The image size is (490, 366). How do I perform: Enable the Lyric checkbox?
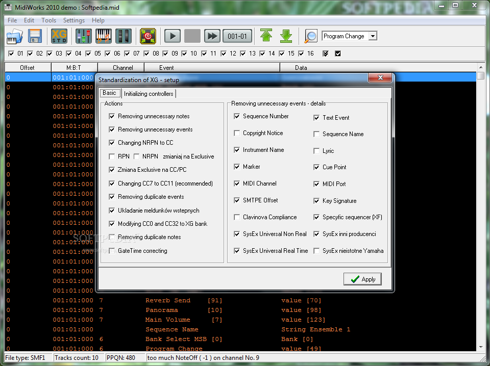316,151
